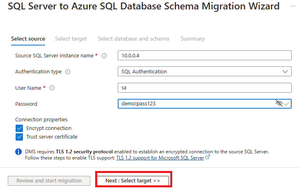The height and width of the screenshot is (189, 299).
Task: Focus the Source SQL Server instance name field
Action: click(x=204, y=55)
